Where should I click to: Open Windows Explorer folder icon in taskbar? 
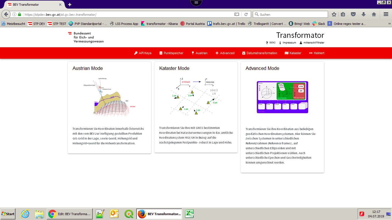point(39,214)
